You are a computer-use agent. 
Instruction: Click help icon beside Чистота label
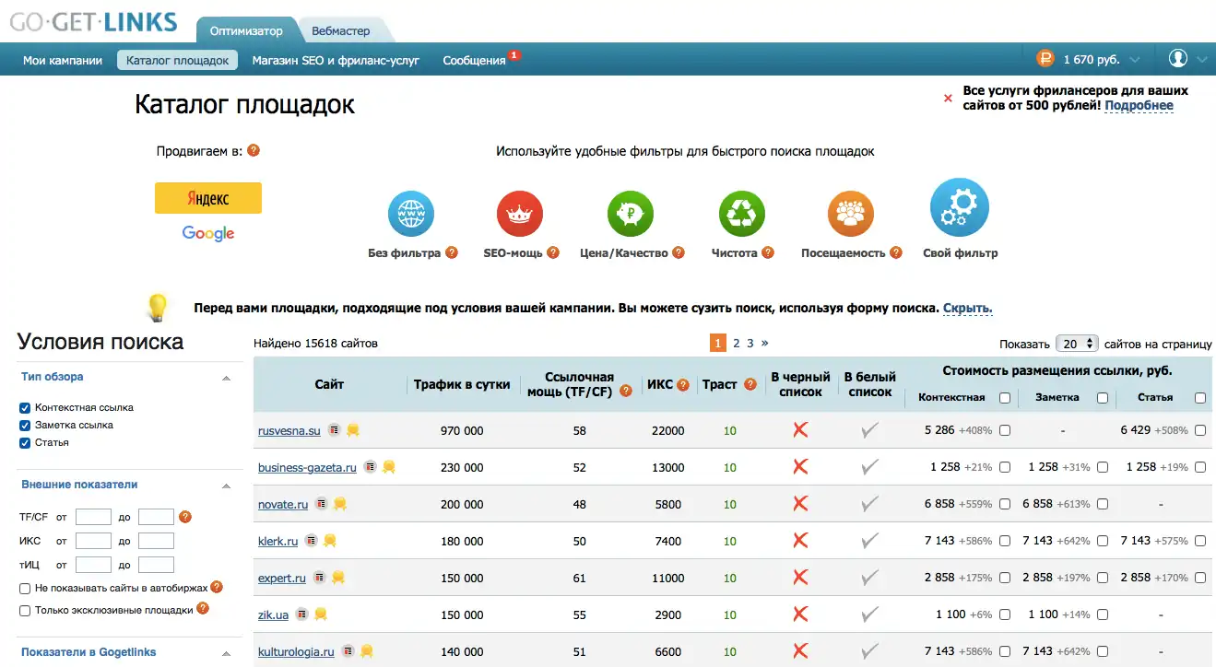pyautogui.click(x=768, y=252)
